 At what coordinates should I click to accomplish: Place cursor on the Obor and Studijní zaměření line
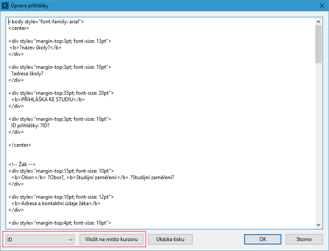click(x=93, y=177)
